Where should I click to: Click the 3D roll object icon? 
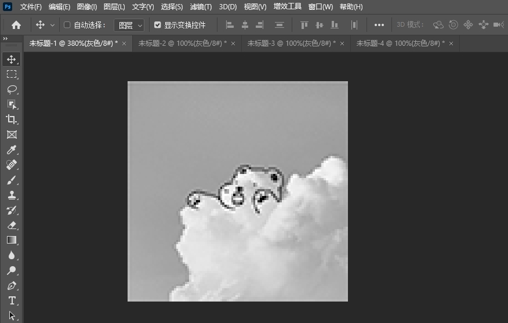[x=453, y=25]
